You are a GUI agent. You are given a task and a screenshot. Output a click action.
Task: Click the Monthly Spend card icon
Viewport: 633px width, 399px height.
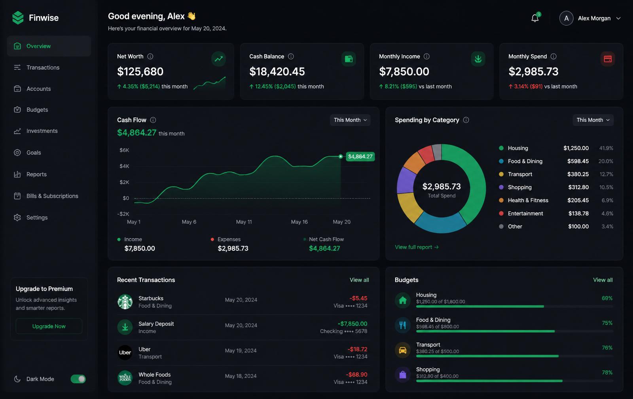(x=608, y=59)
